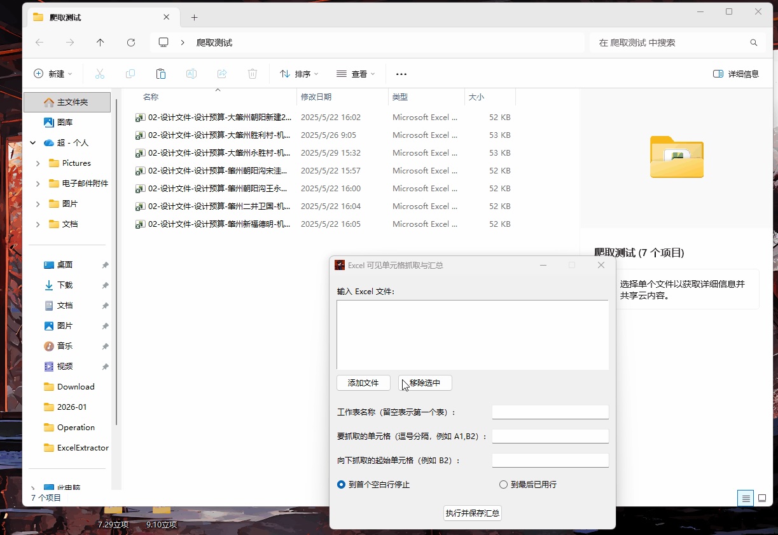
Task: Click the 添加文件 button
Action: [x=363, y=383]
